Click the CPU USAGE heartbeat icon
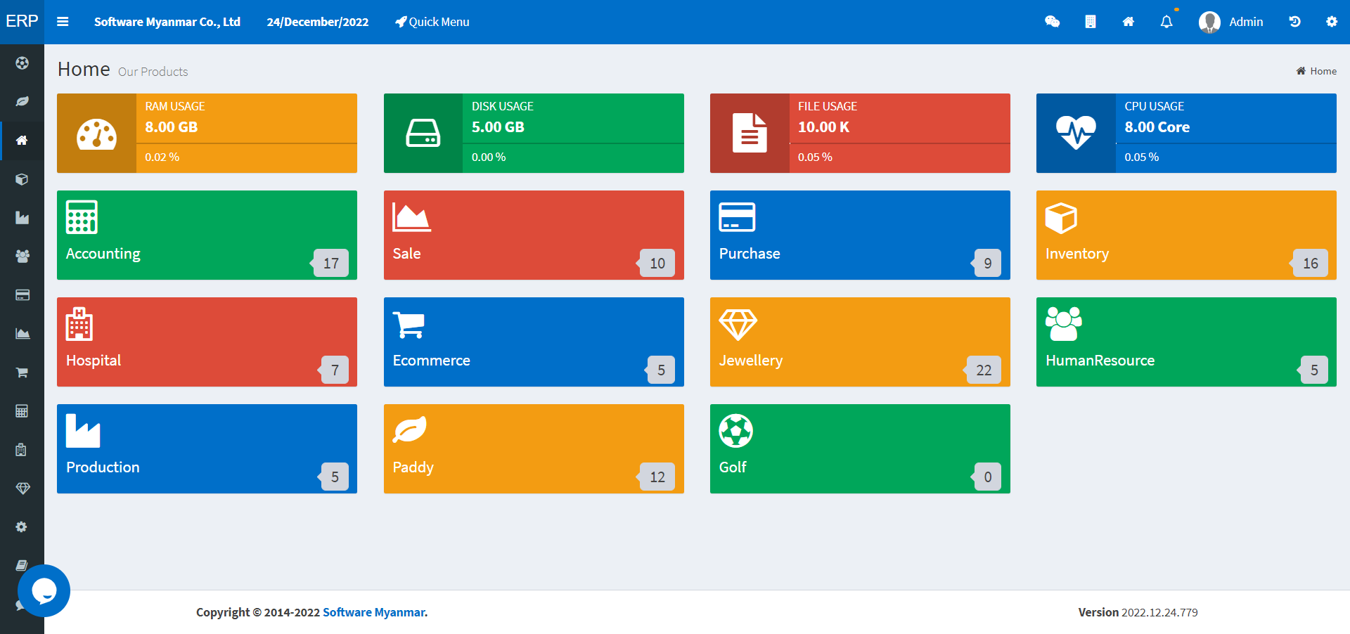 click(x=1076, y=133)
